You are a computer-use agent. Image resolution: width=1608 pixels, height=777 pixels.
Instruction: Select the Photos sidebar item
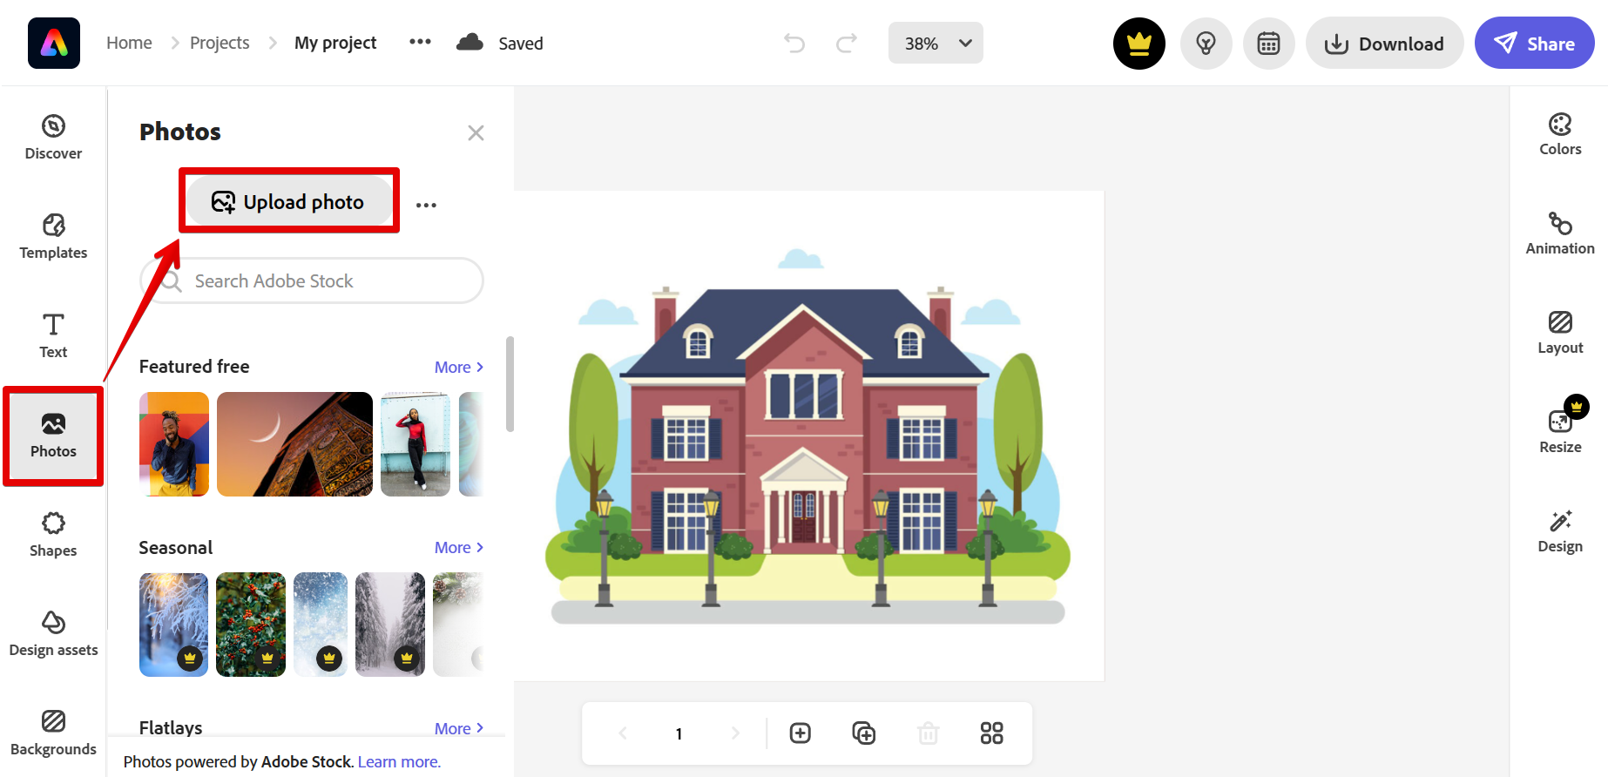[53, 436]
